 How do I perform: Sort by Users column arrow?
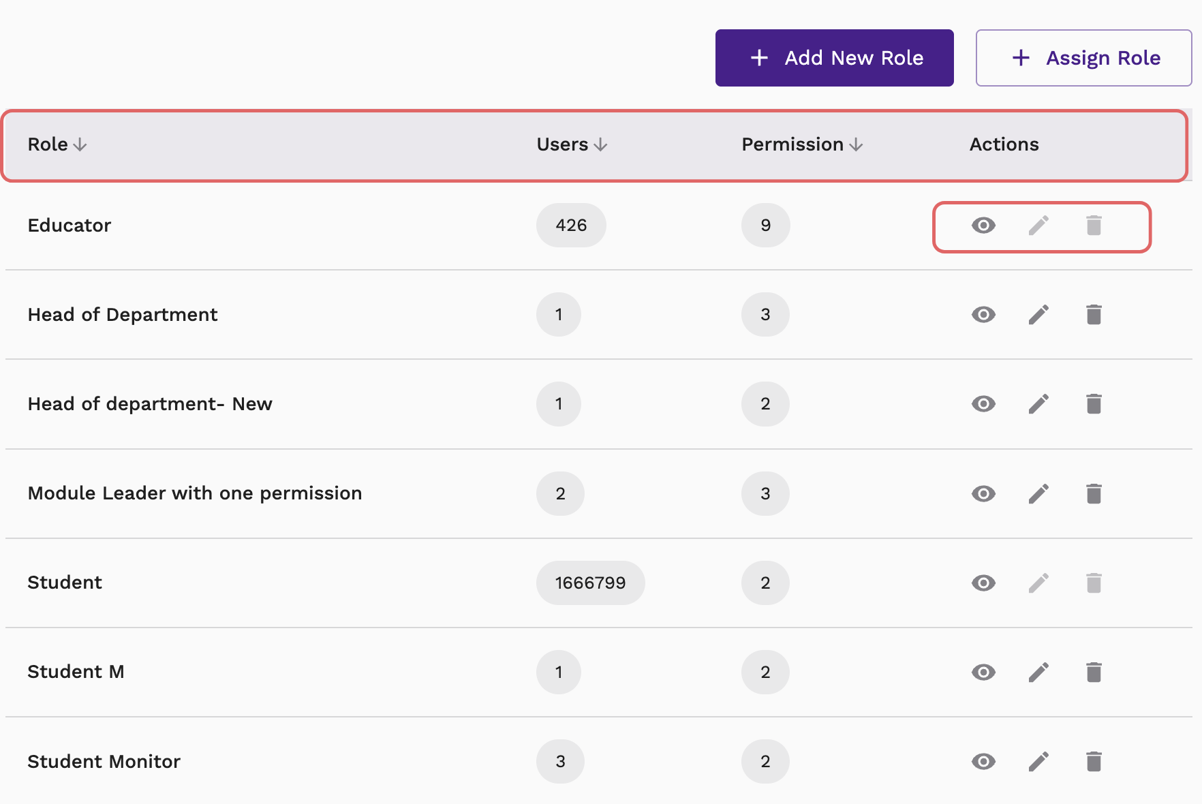[600, 144]
